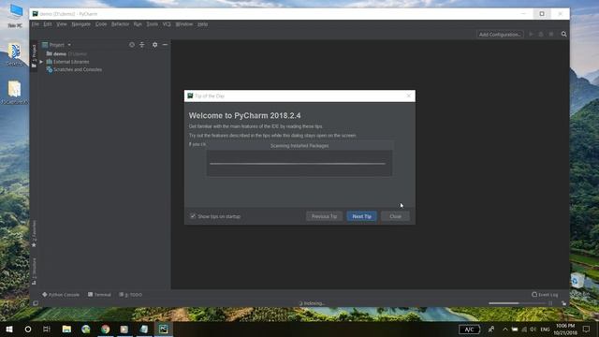Click the Scroll from Source target icon

131,45
